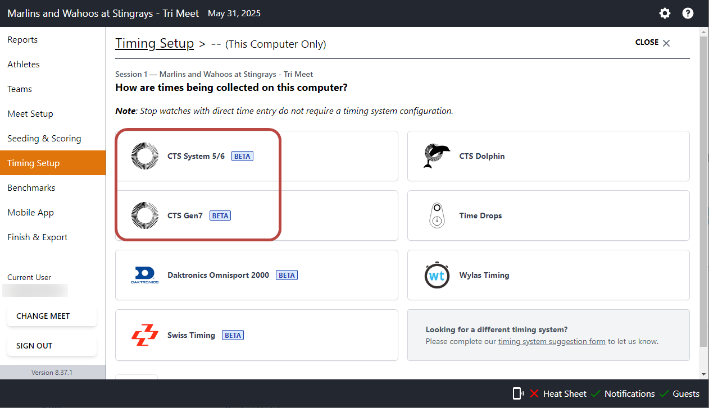Toggle the Notifications status indicator
Screen dimensions: 709x408
click(x=629, y=393)
